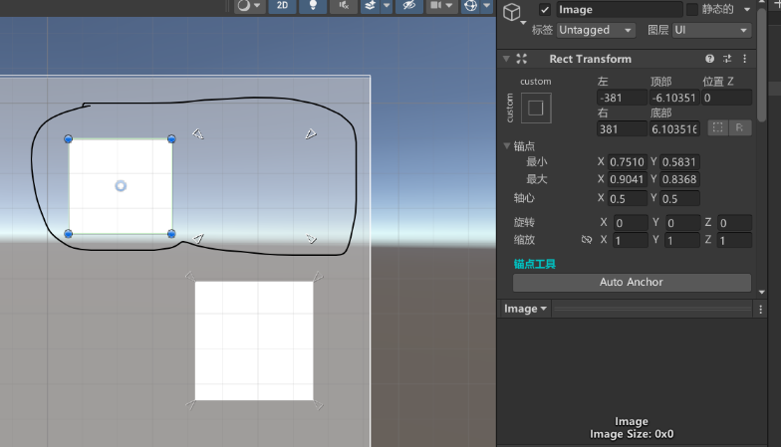Image resolution: width=781 pixels, height=447 pixels.
Task: Toggle scene lighting bulb icon
Action: [313, 6]
